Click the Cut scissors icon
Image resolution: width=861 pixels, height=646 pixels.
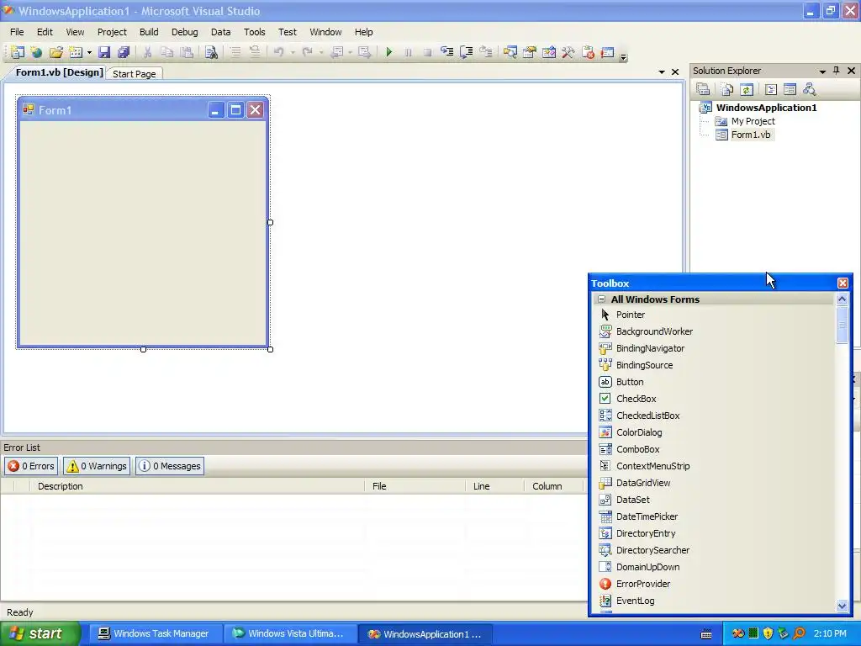tap(147, 52)
